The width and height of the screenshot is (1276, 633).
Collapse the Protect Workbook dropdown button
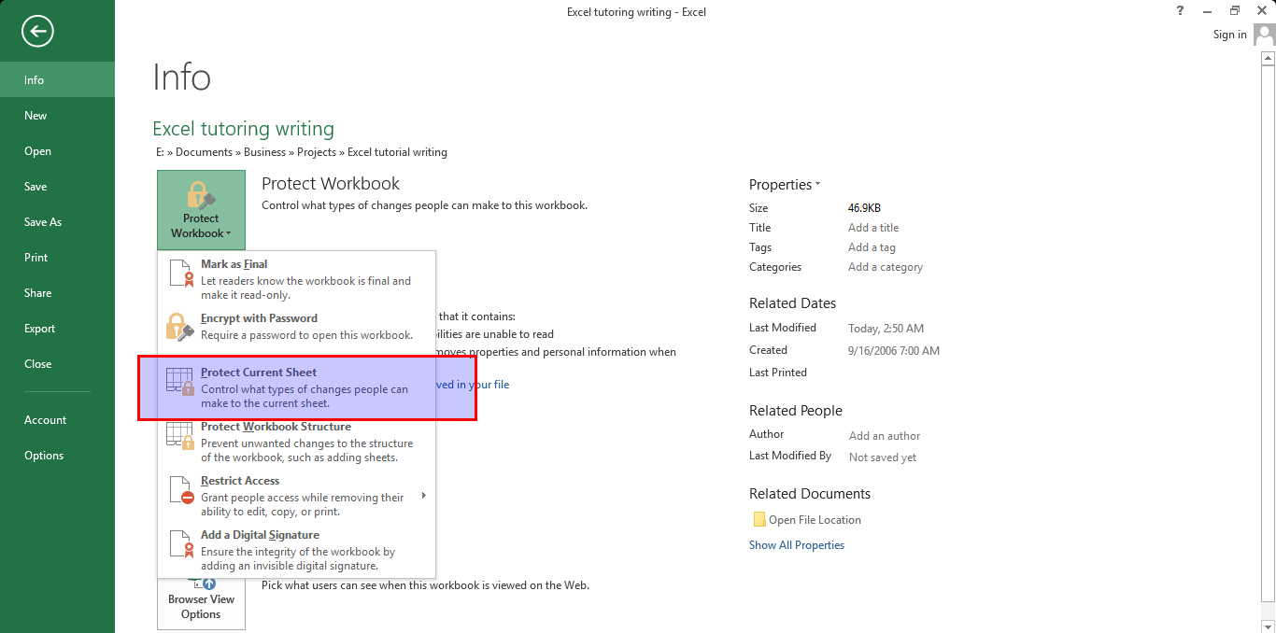click(x=201, y=210)
